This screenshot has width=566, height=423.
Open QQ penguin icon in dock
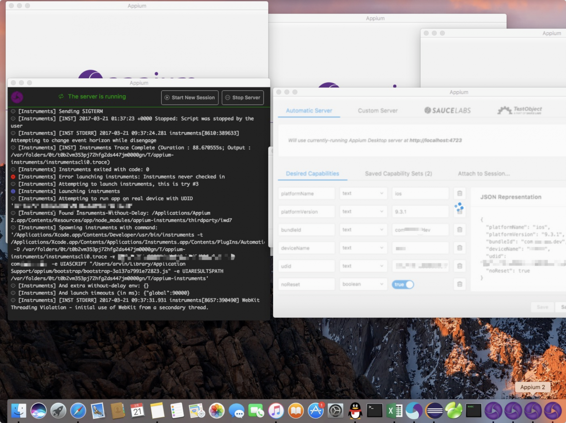[x=355, y=410]
